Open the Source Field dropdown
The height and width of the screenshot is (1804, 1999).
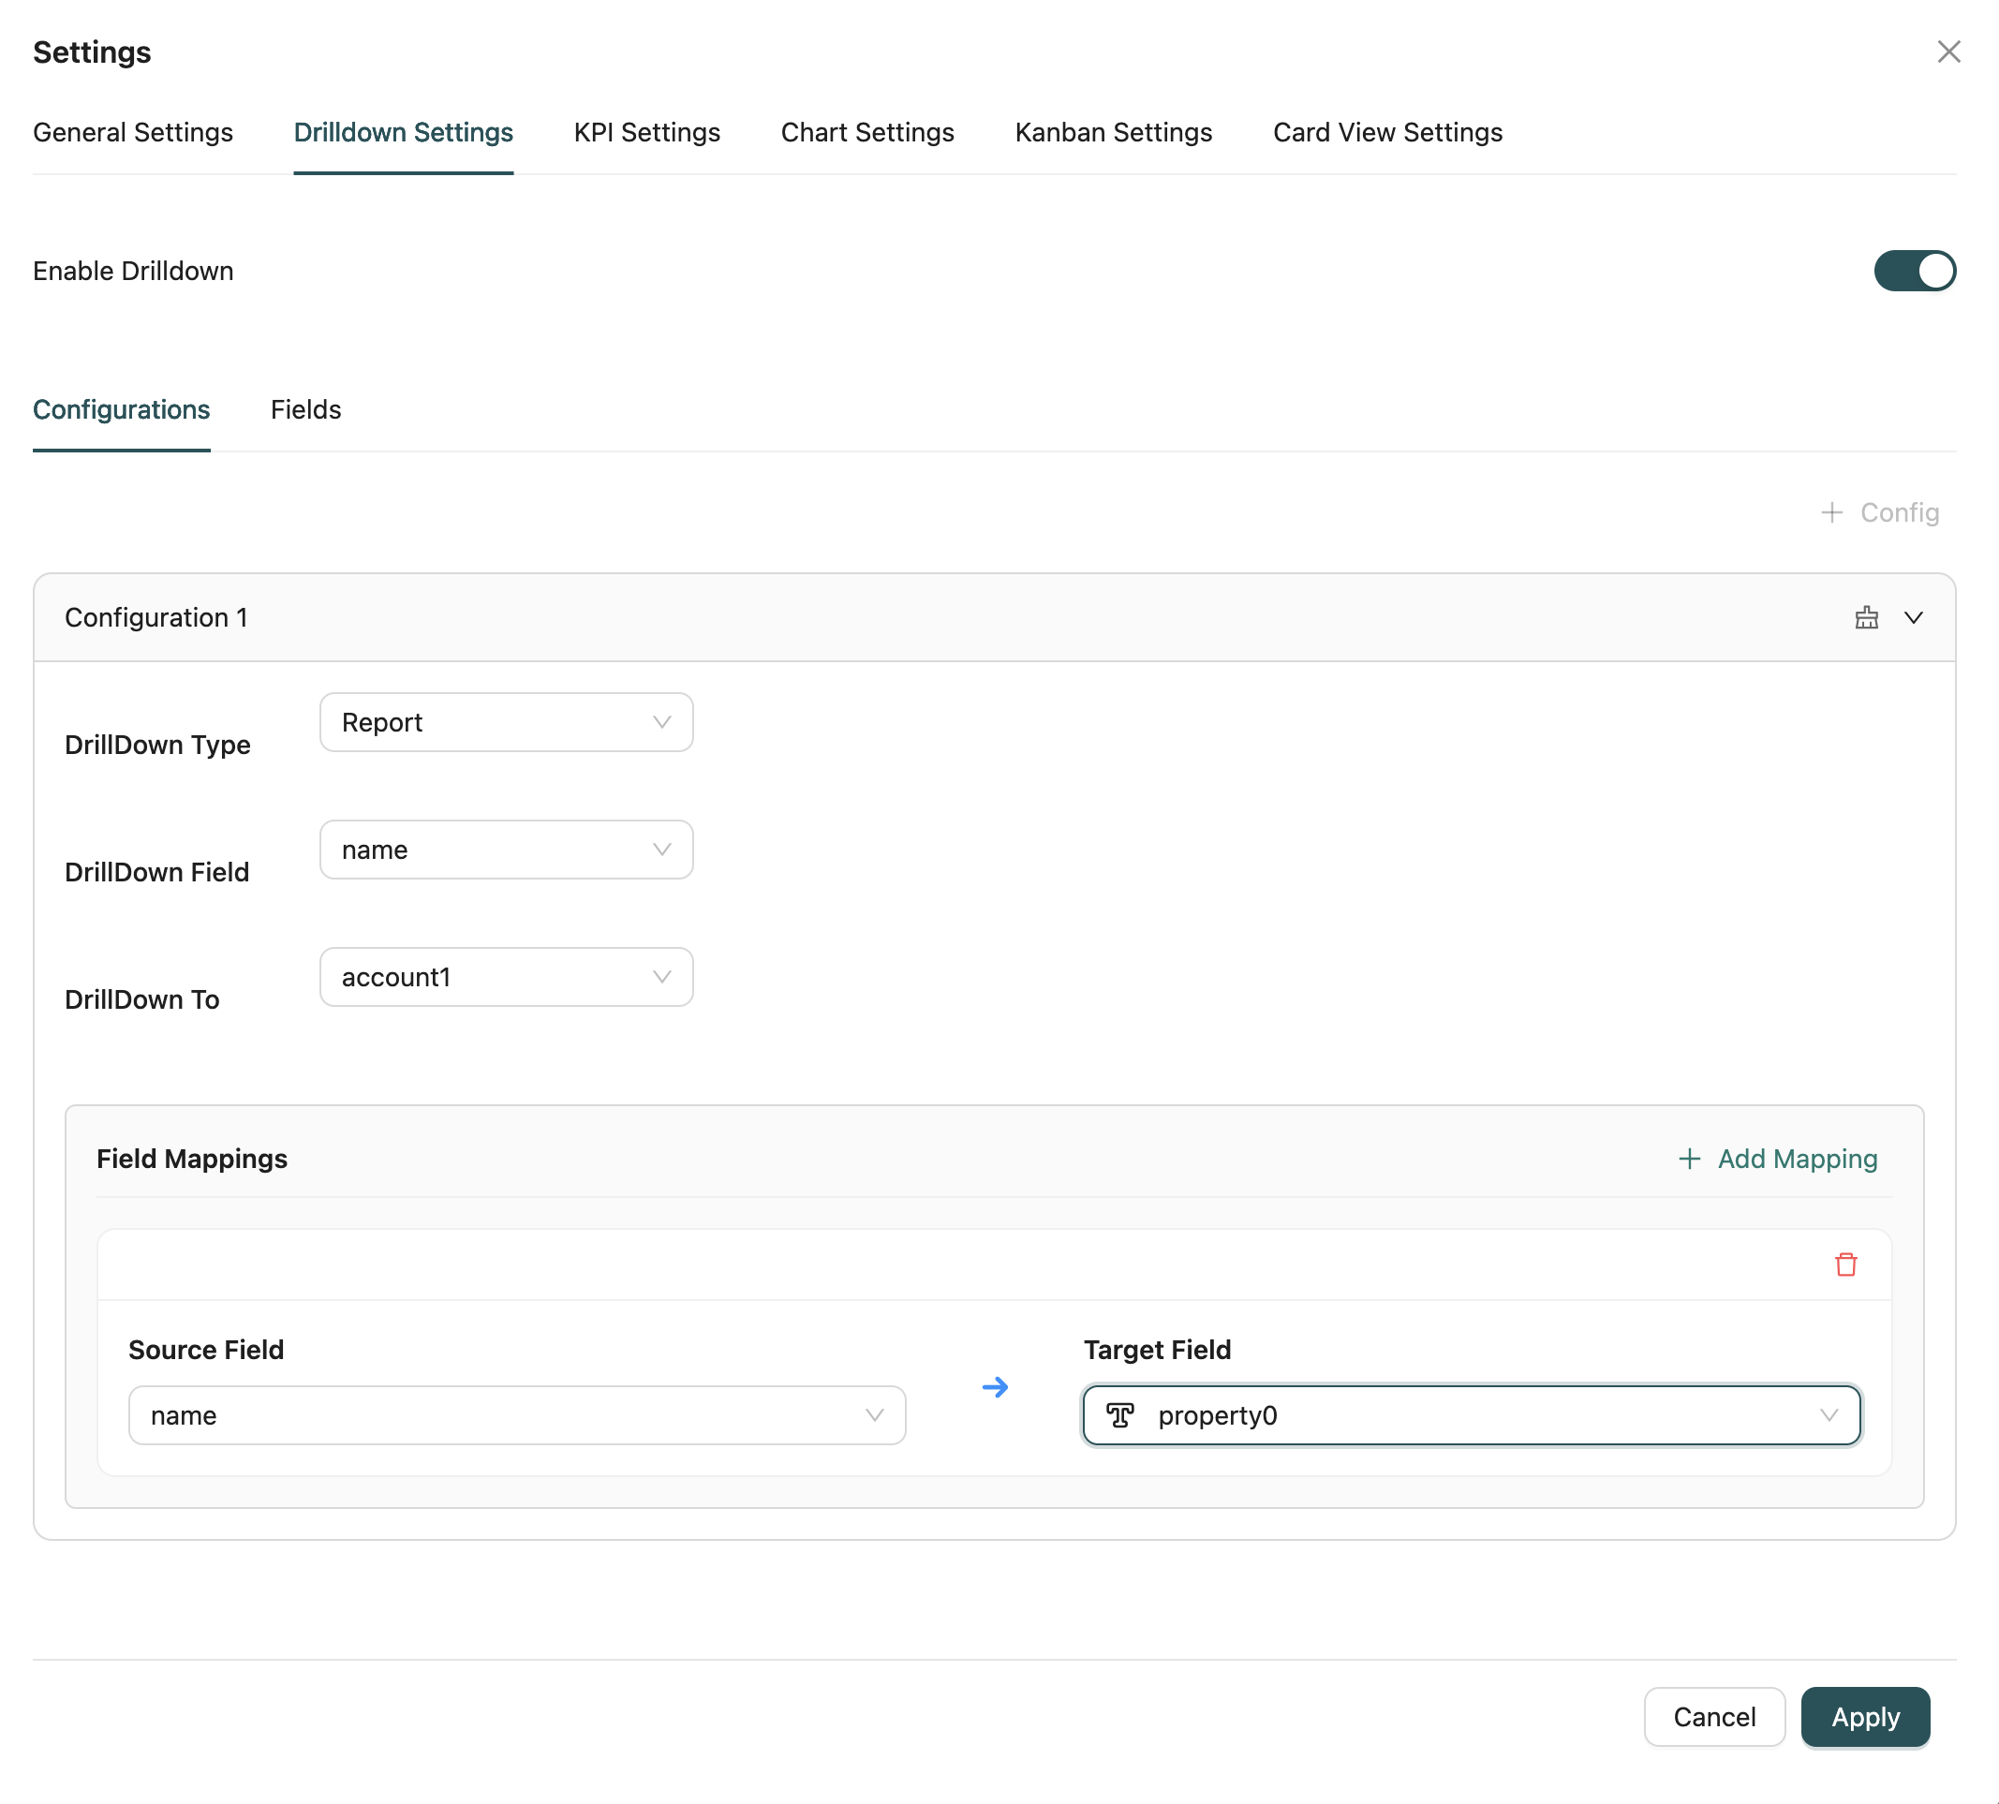pos(515,1415)
